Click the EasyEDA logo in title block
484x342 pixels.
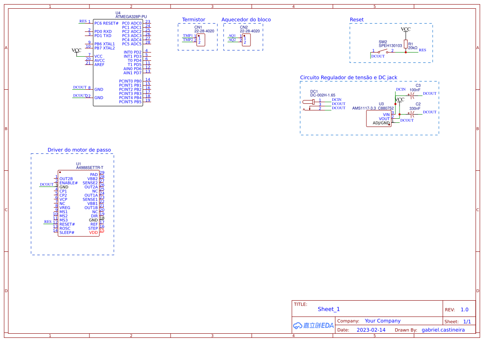pos(313,325)
